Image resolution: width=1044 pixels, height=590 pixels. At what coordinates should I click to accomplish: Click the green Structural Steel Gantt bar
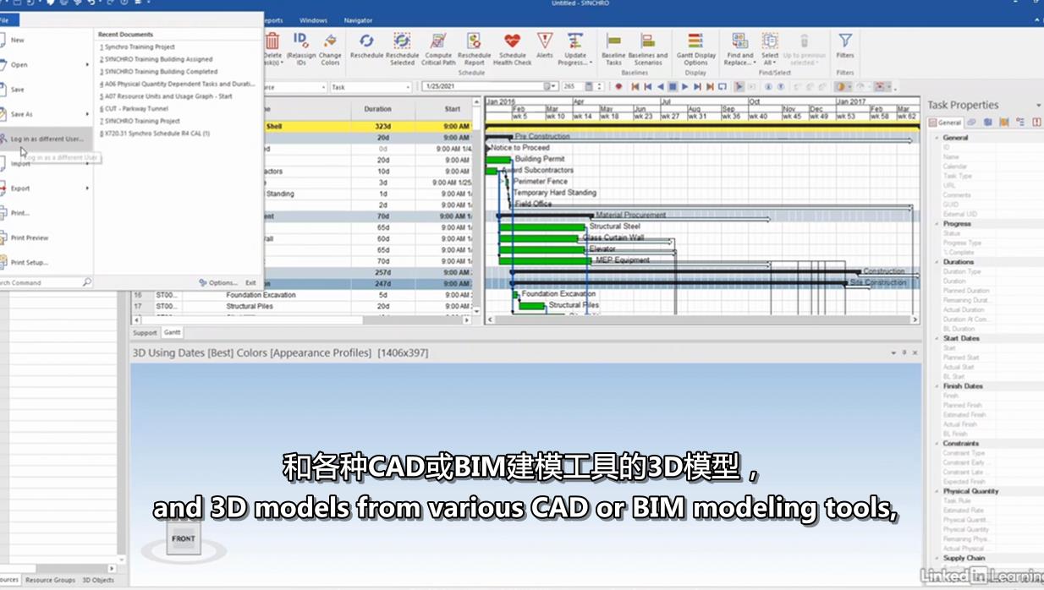click(541, 227)
